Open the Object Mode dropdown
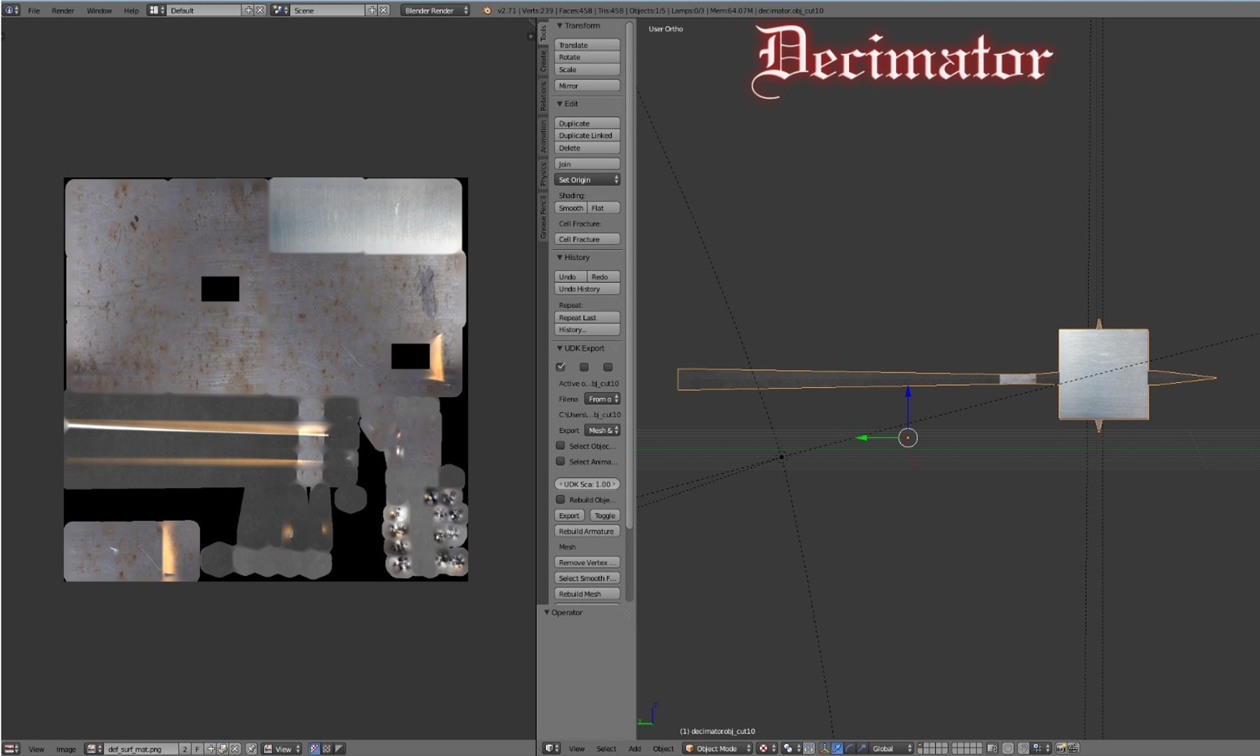 717,748
